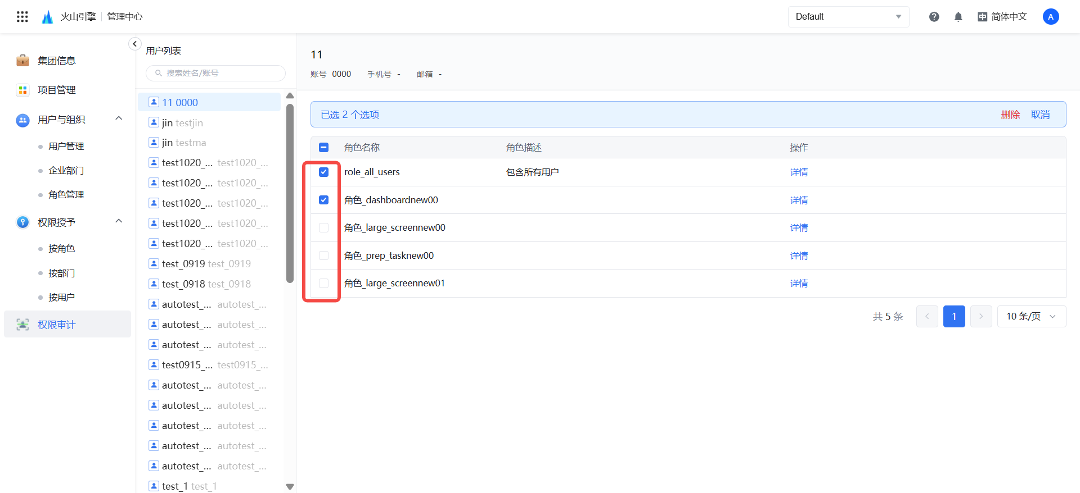This screenshot has height=493, width=1080.
Task: Click the language icon next to 简体中文
Action: click(982, 17)
